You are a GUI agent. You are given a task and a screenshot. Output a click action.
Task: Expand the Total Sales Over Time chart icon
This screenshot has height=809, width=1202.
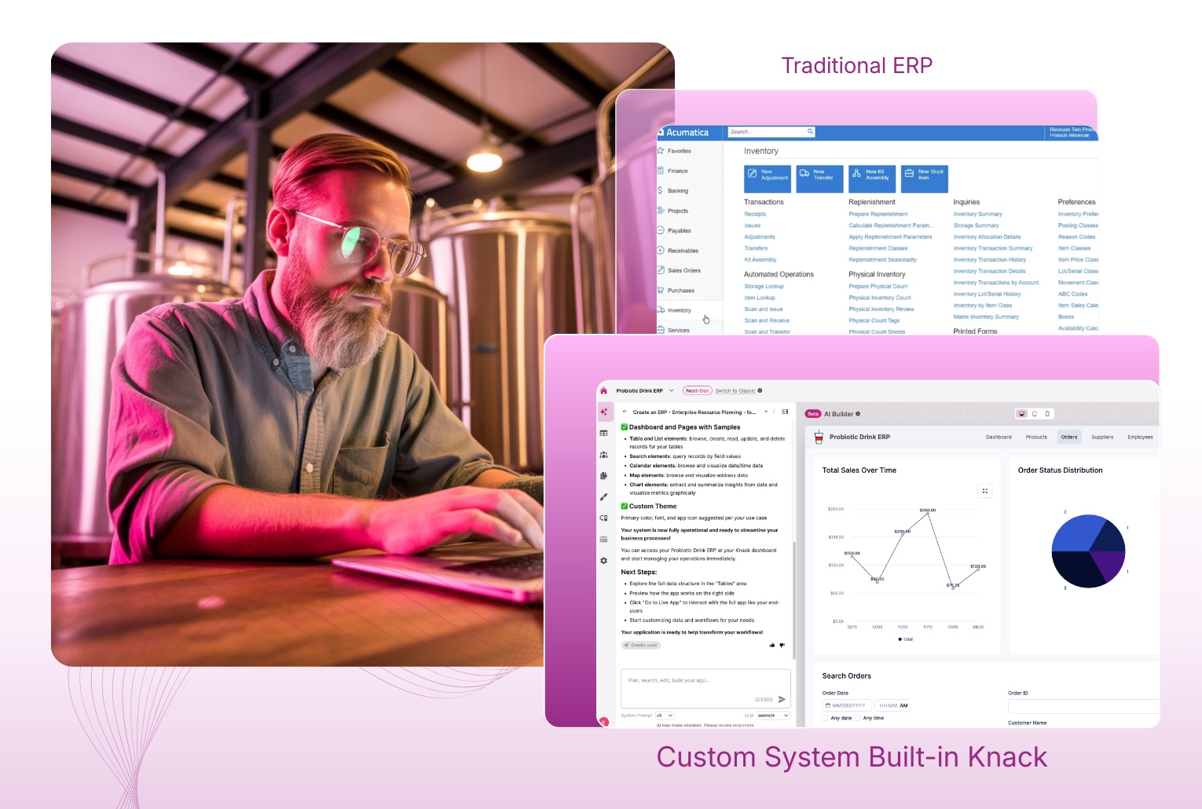984,490
